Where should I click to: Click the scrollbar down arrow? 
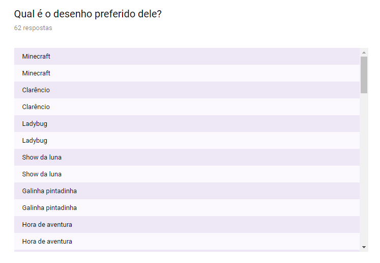[x=364, y=247]
